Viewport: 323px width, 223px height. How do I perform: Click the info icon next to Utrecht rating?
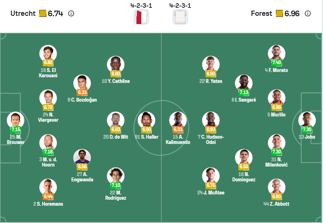71,14
